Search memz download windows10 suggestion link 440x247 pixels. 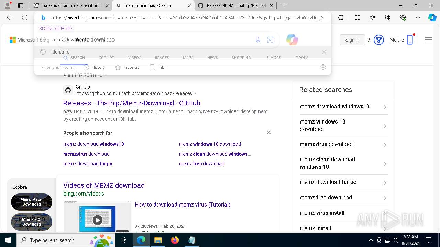pyautogui.click(x=93, y=144)
